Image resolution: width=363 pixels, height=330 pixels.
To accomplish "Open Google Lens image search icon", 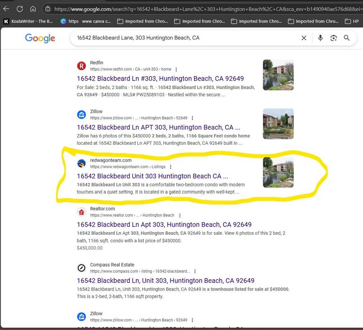I will pyautogui.click(x=334, y=38).
